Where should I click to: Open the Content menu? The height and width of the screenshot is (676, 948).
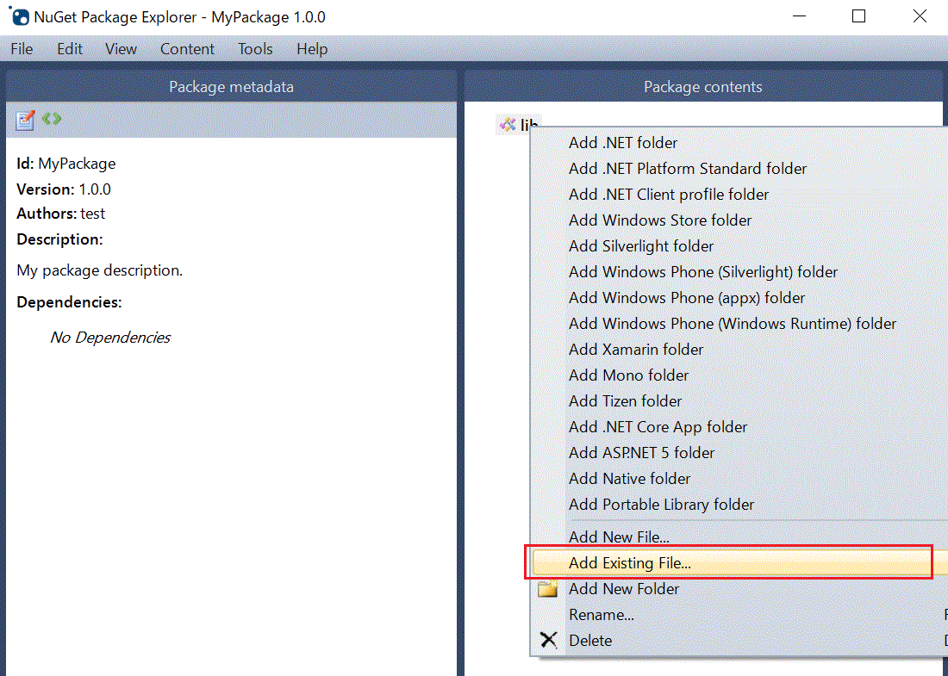click(x=187, y=49)
